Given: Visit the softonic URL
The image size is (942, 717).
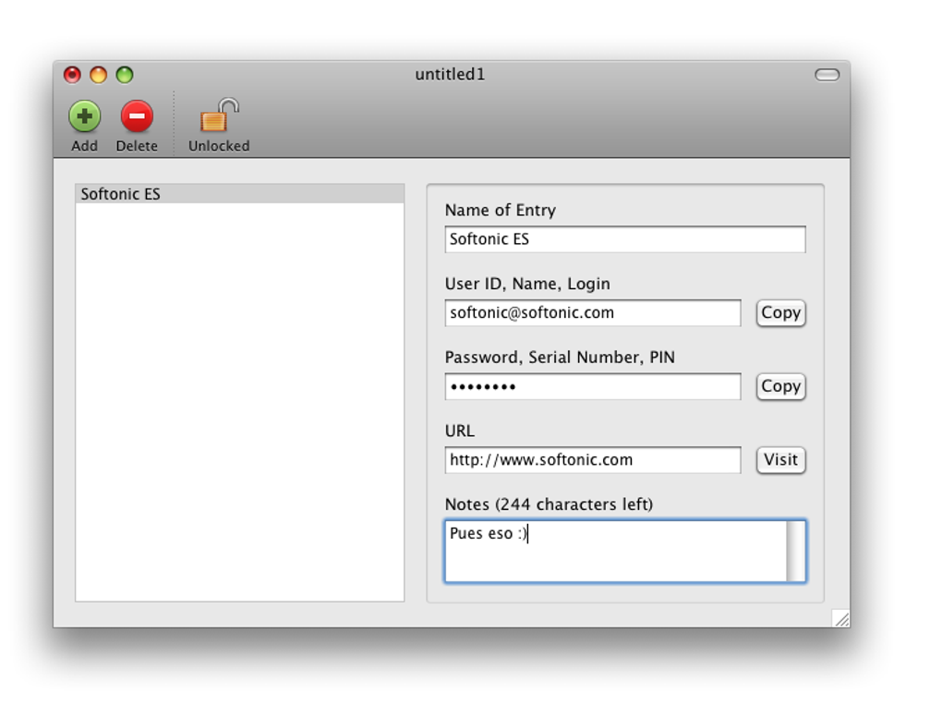Looking at the screenshot, I should (780, 460).
